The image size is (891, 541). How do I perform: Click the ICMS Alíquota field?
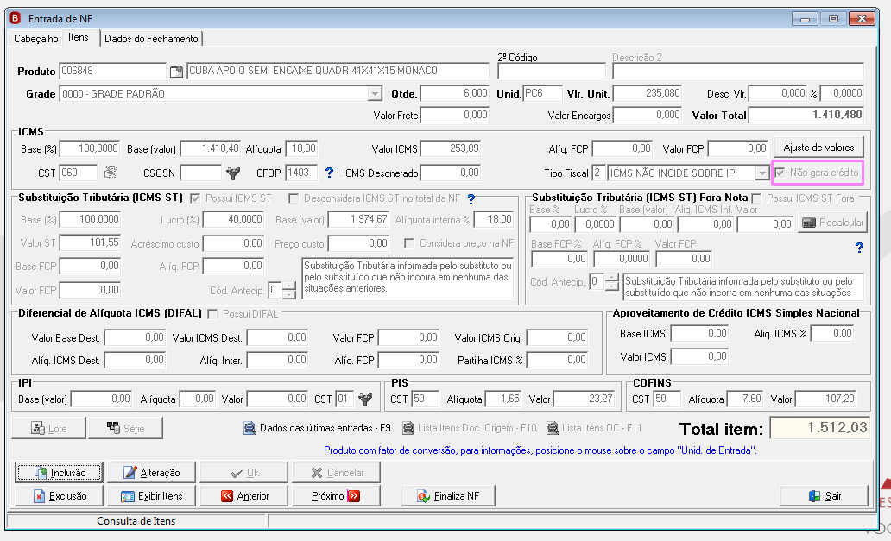(x=301, y=148)
